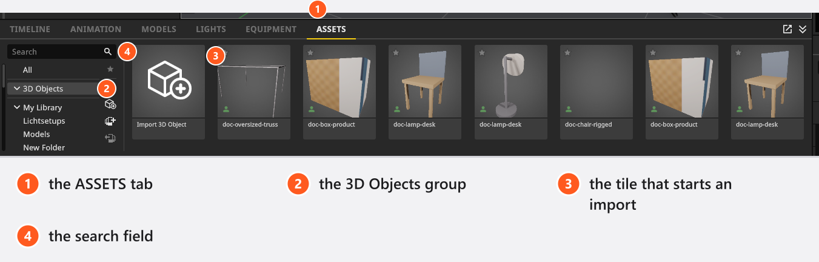Toggle the favorites star next to All
The image size is (819, 262).
(x=110, y=70)
